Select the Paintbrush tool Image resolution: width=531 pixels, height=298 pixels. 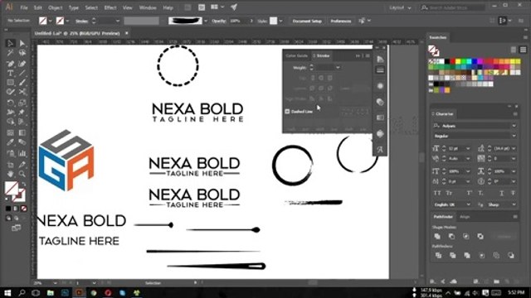point(22,82)
